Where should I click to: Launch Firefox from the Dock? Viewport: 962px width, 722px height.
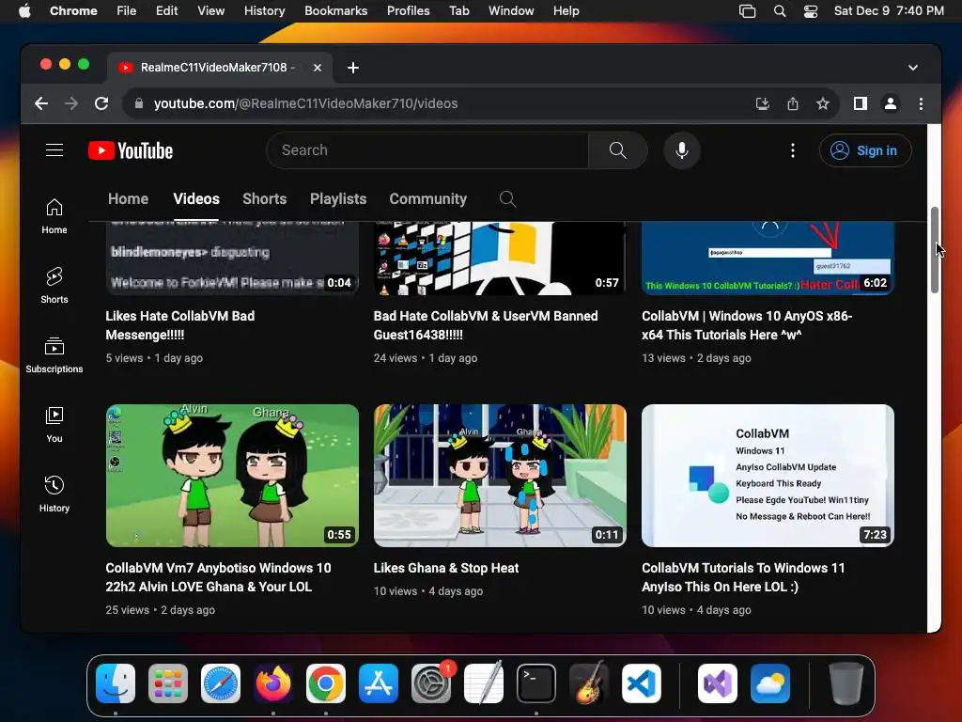point(273,683)
